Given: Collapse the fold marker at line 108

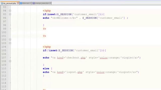Looking at the screenshot, I should point(10,61).
